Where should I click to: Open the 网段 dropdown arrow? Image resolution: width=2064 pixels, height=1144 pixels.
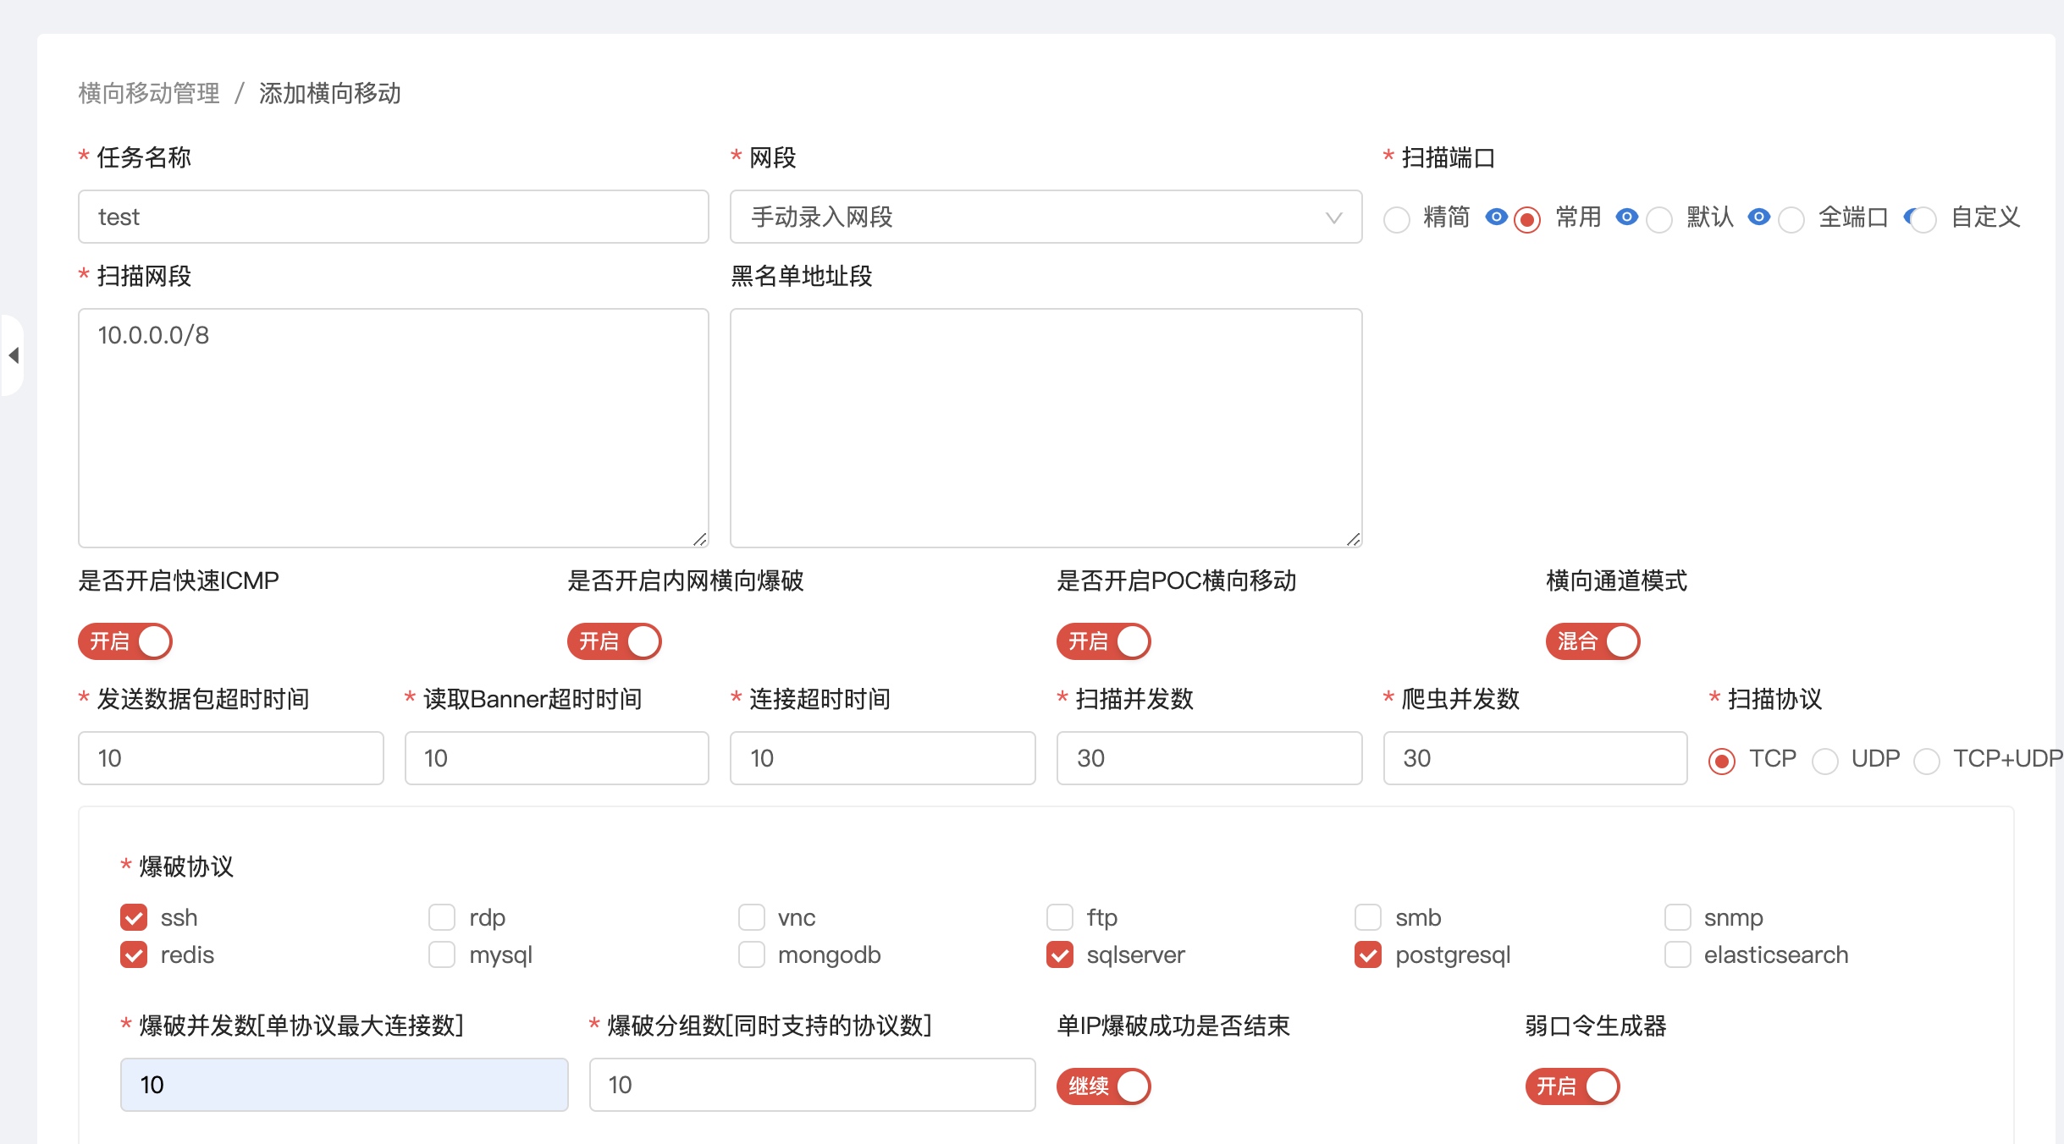(x=1333, y=217)
